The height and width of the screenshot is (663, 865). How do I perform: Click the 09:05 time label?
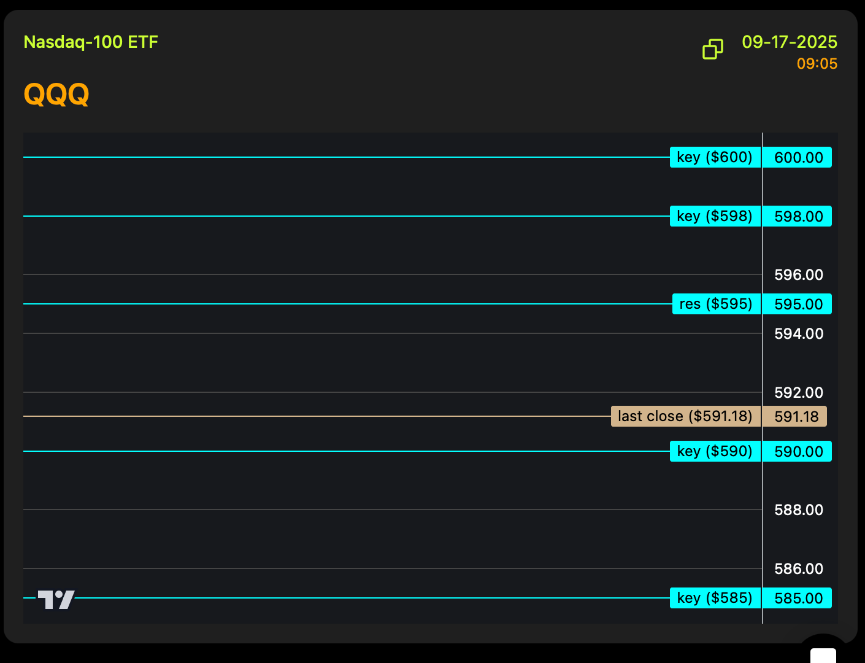click(817, 64)
